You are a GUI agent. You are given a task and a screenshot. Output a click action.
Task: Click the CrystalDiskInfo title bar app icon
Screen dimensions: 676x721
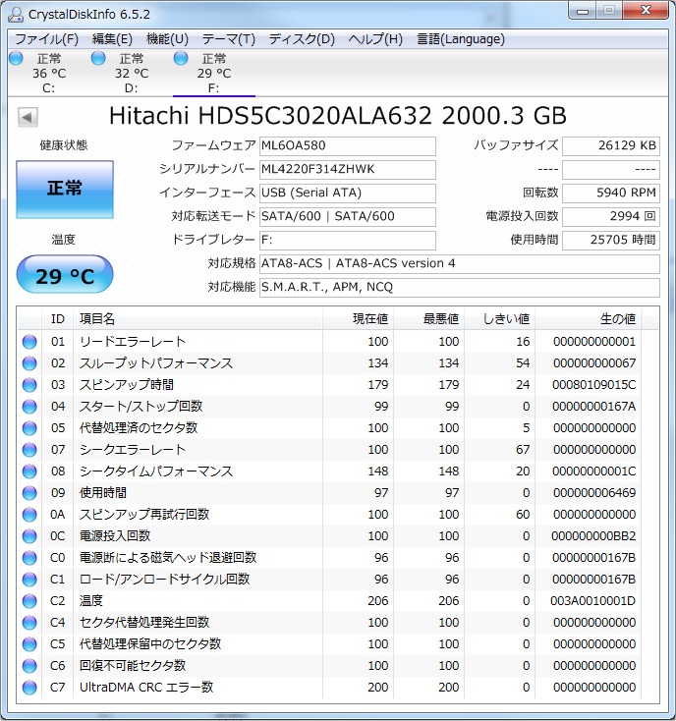[x=16, y=15]
